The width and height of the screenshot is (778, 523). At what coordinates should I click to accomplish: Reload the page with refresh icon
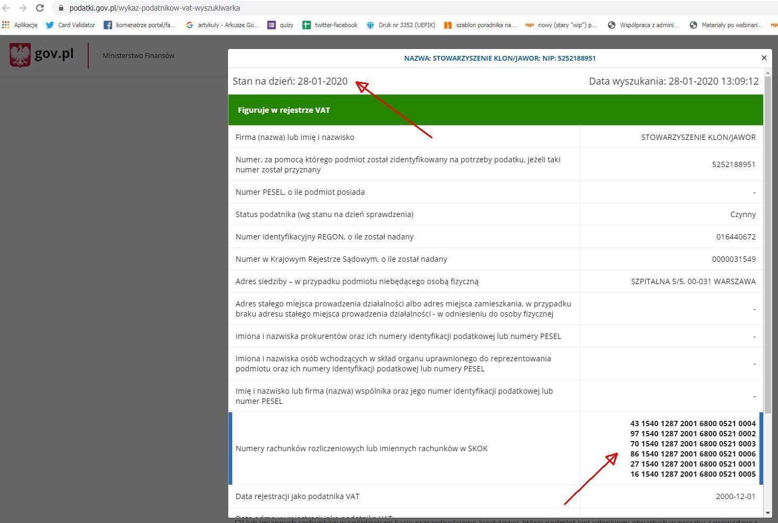tap(40, 8)
